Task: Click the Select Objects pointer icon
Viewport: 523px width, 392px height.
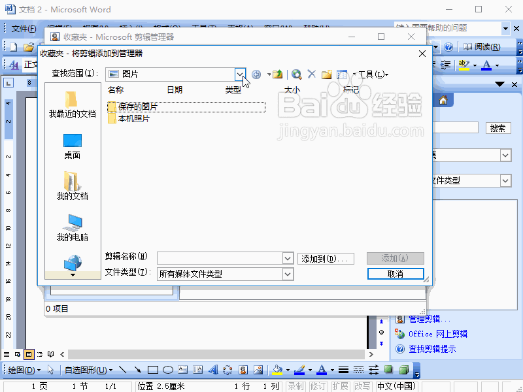Action: click(51, 370)
